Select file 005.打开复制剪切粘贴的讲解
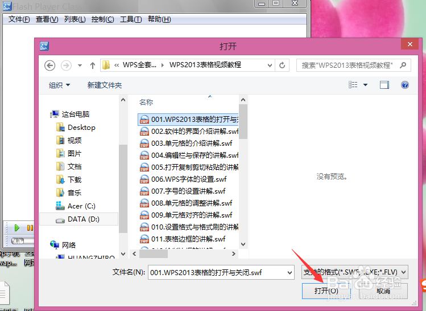Image resolution: width=426 pixels, height=311 pixels. pyautogui.click(x=189, y=167)
